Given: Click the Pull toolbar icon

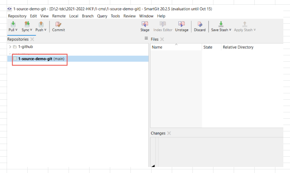Looking at the screenshot, I should (x=13, y=24).
